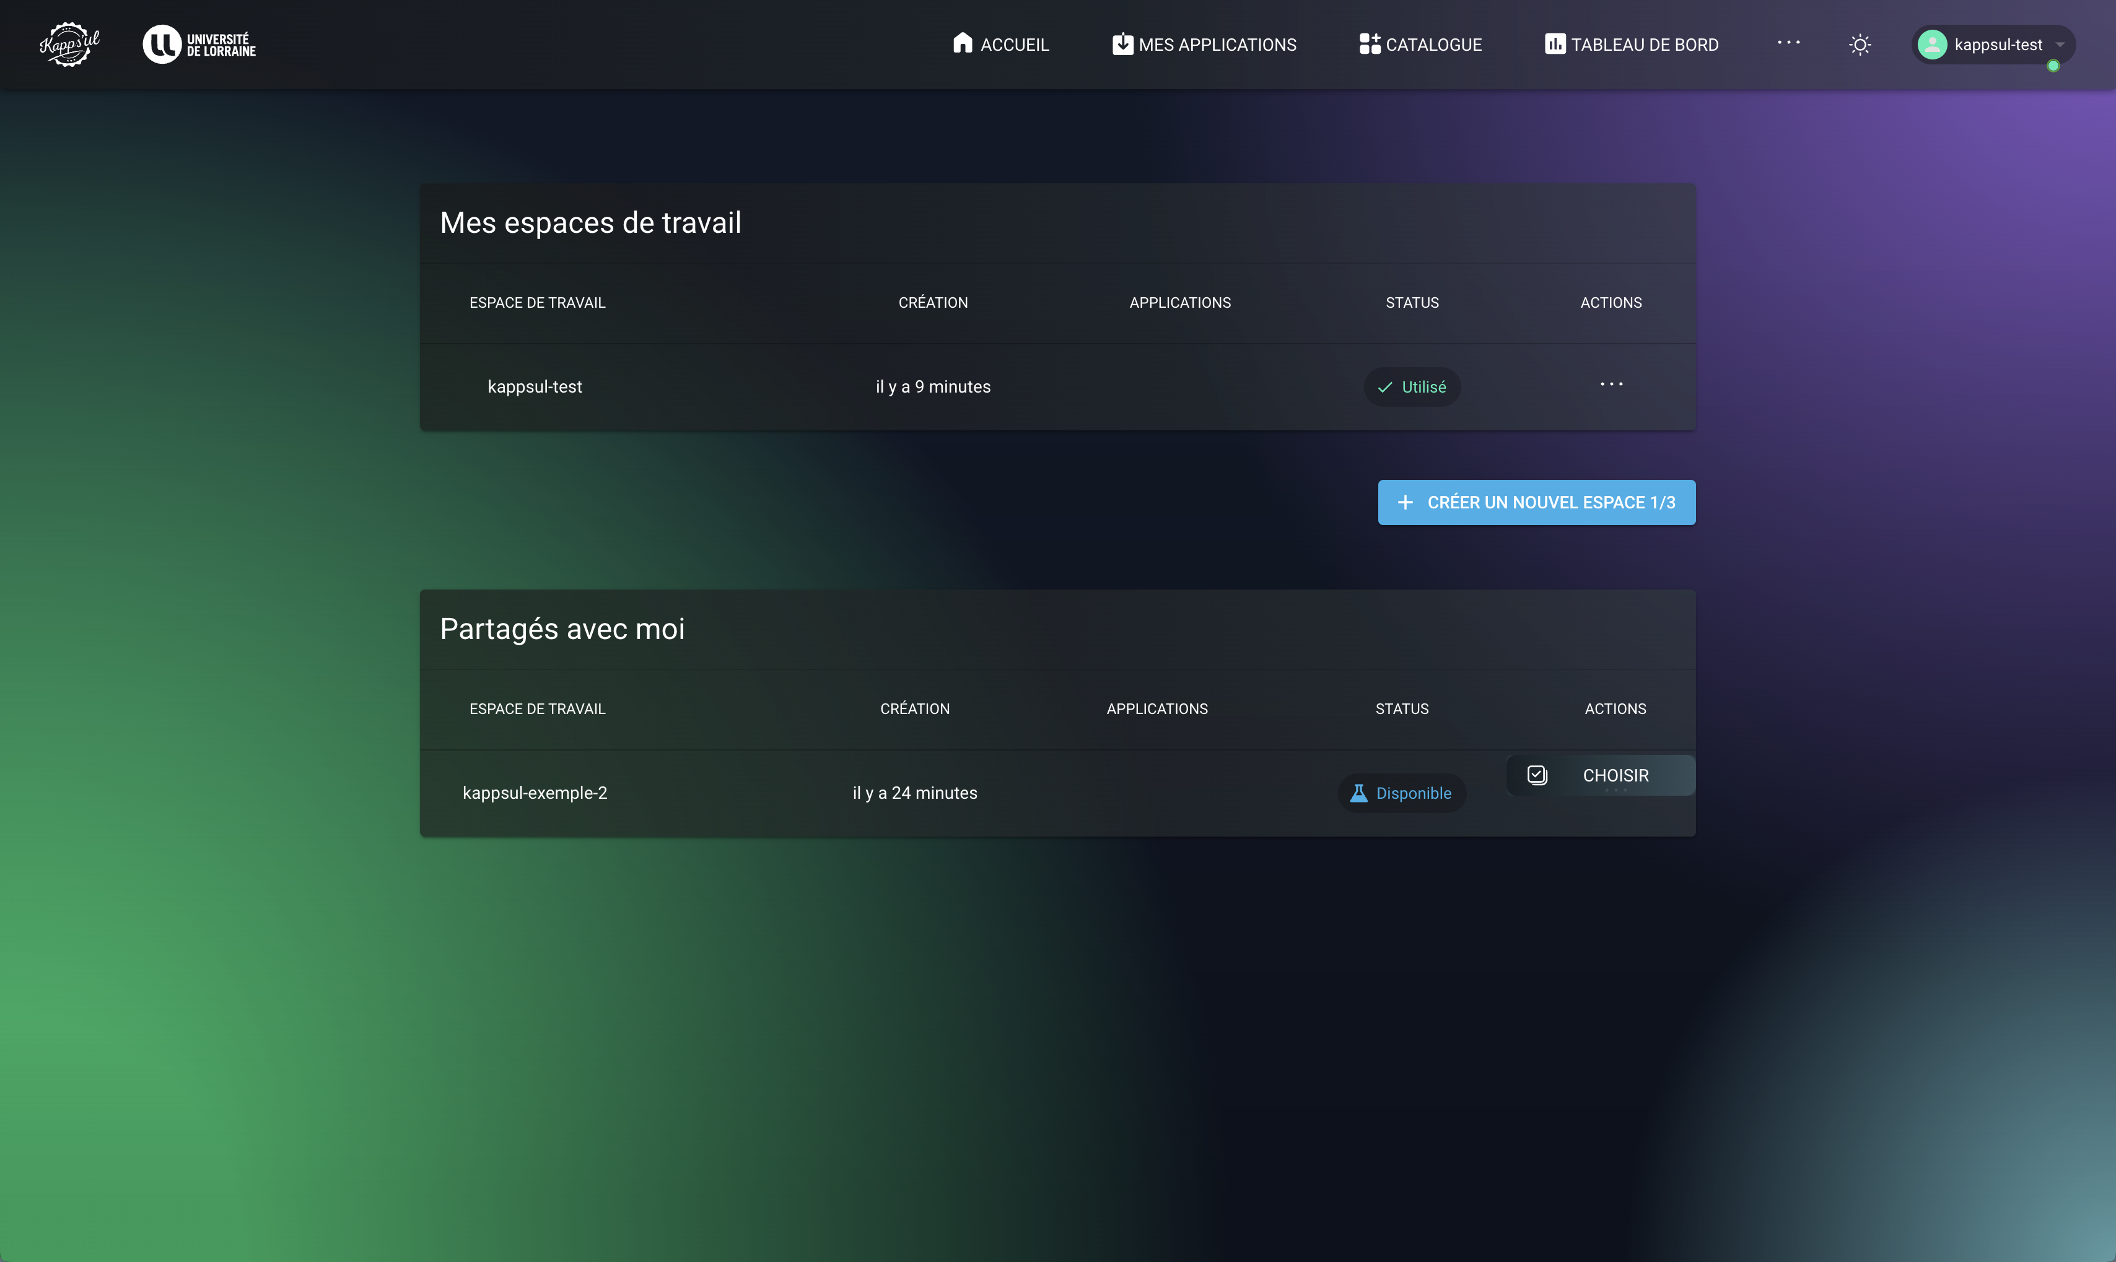Expand the kappsul-test account dropdown arrow
Screen dimensions: 2116x1262
pos(2060,45)
